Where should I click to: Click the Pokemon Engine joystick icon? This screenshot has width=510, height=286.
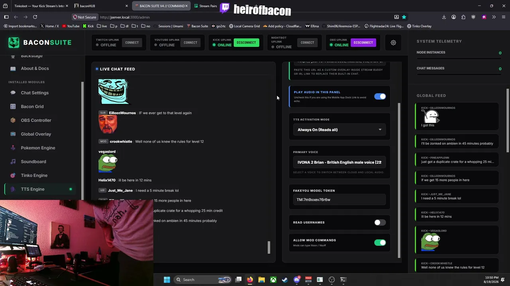(13, 148)
